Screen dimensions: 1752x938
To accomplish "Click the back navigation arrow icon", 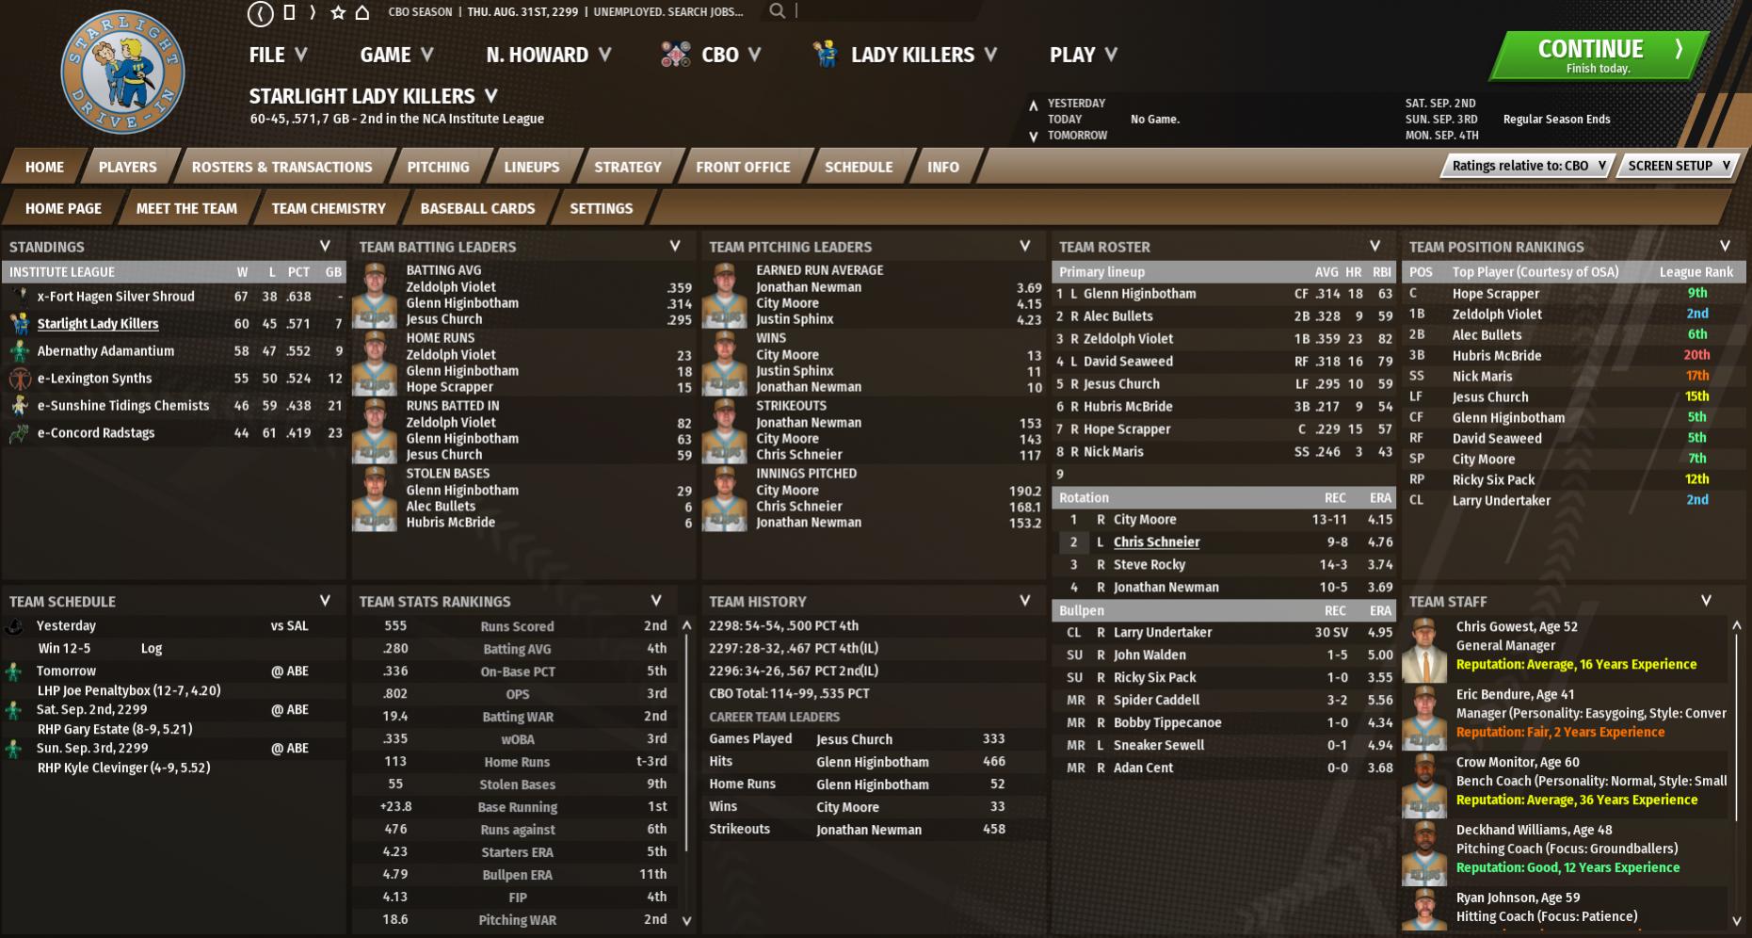I will coord(261,13).
